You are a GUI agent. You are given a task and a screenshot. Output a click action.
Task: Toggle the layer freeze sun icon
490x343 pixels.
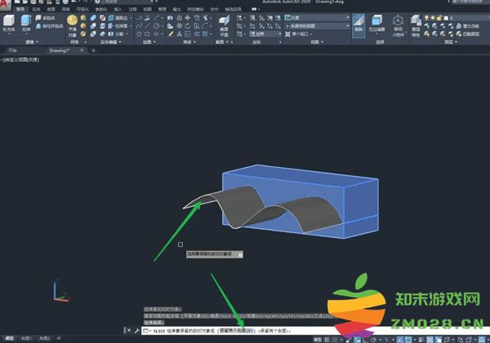point(433,18)
